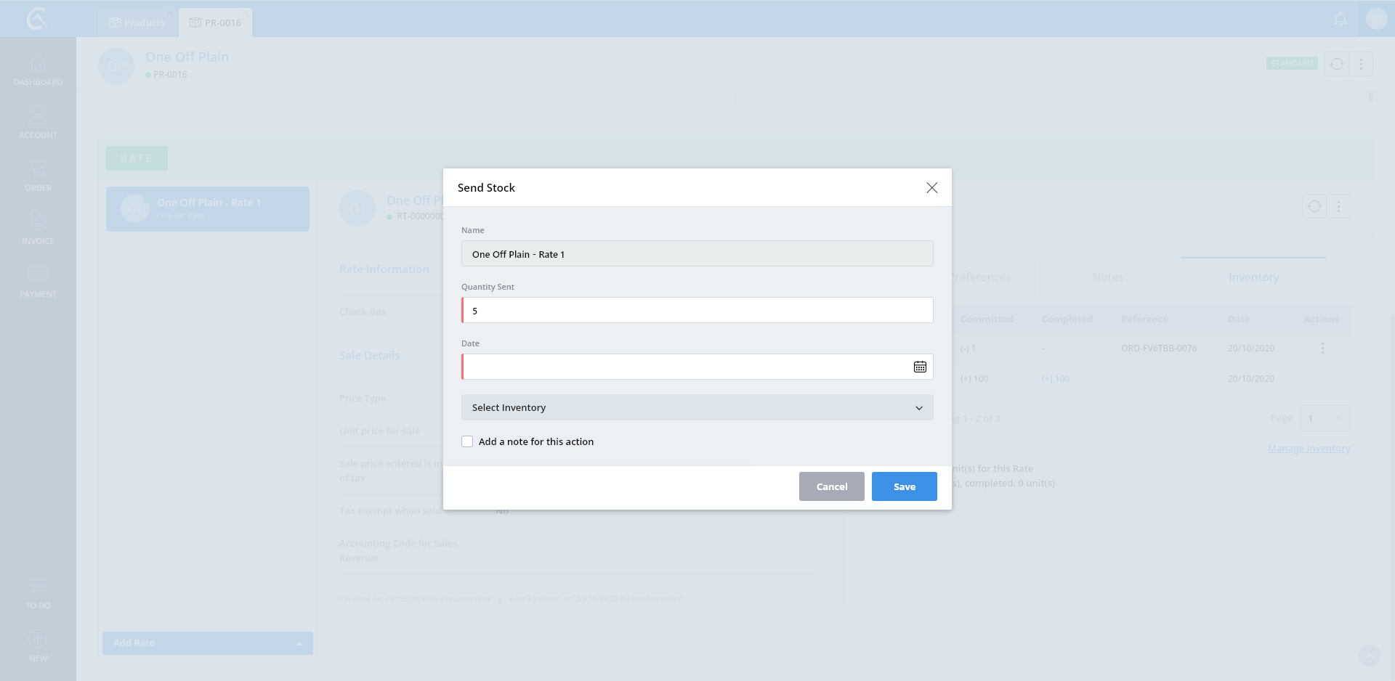The height and width of the screenshot is (681, 1395).
Task: Switch to the Products tab
Action: click(137, 23)
